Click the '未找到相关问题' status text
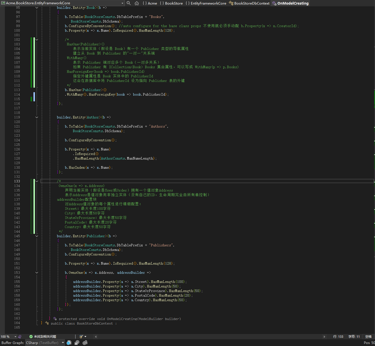Image resolution: width=375 pixels, height=346 pixels. 45,337
